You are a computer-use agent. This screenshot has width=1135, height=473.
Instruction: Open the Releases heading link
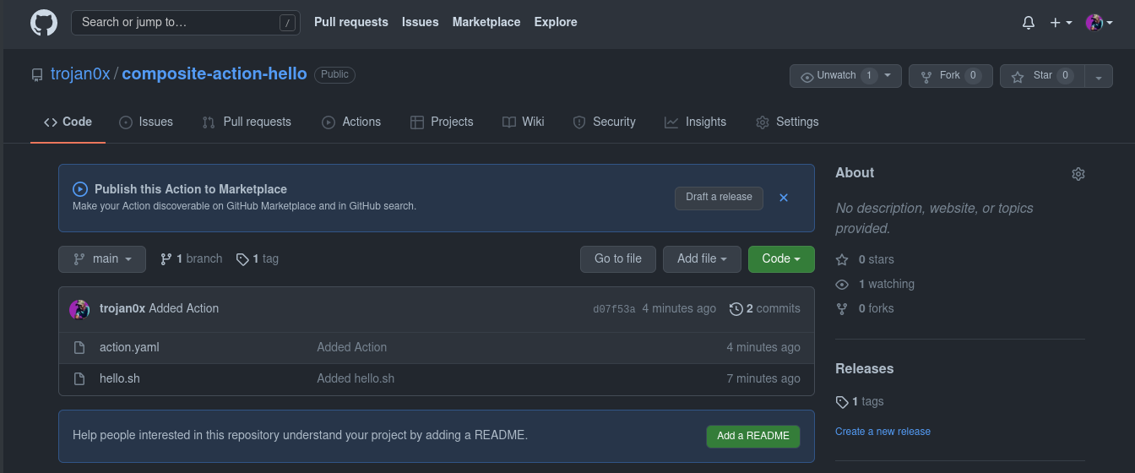[x=864, y=368]
